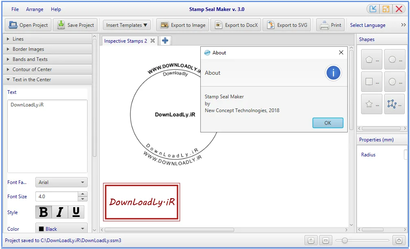This screenshot has height=249, width=410.
Task: Click the canvas vertical scrollbar
Action: tap(351, 90)
